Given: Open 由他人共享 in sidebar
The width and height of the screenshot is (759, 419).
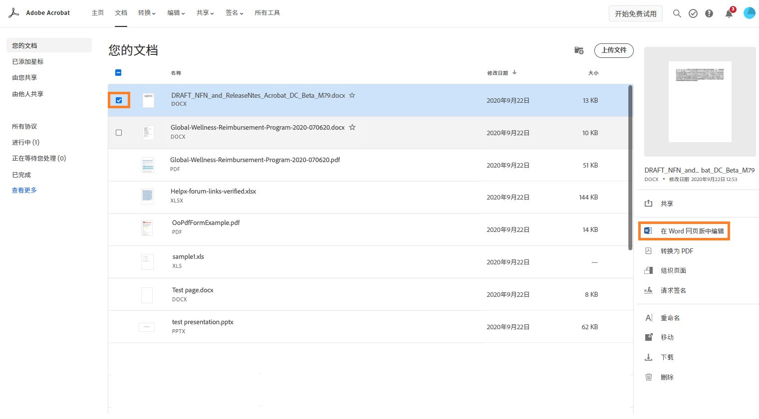Looking at the screenshot, I should pos(28,94).
